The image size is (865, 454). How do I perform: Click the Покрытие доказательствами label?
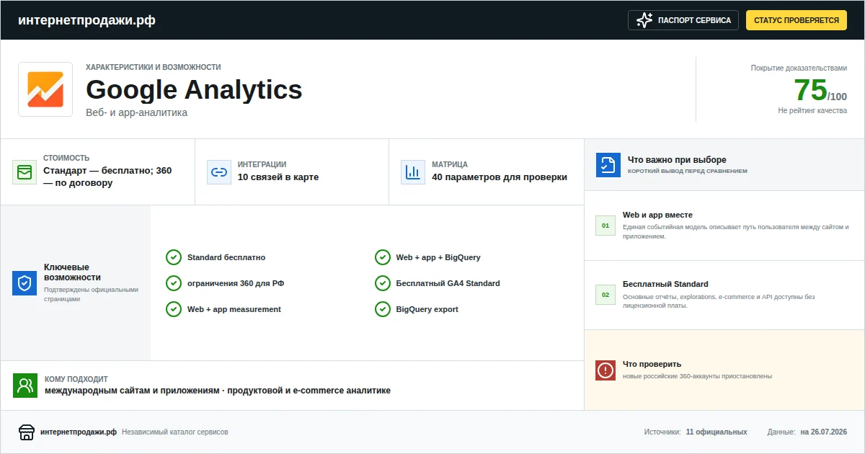point(799,68)
